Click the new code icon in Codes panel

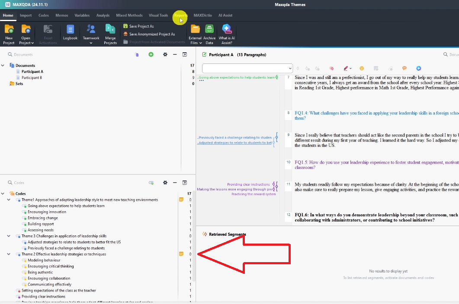(x=151, y=183)
